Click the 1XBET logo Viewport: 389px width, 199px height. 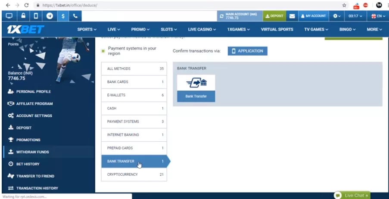tap(26, 30)
